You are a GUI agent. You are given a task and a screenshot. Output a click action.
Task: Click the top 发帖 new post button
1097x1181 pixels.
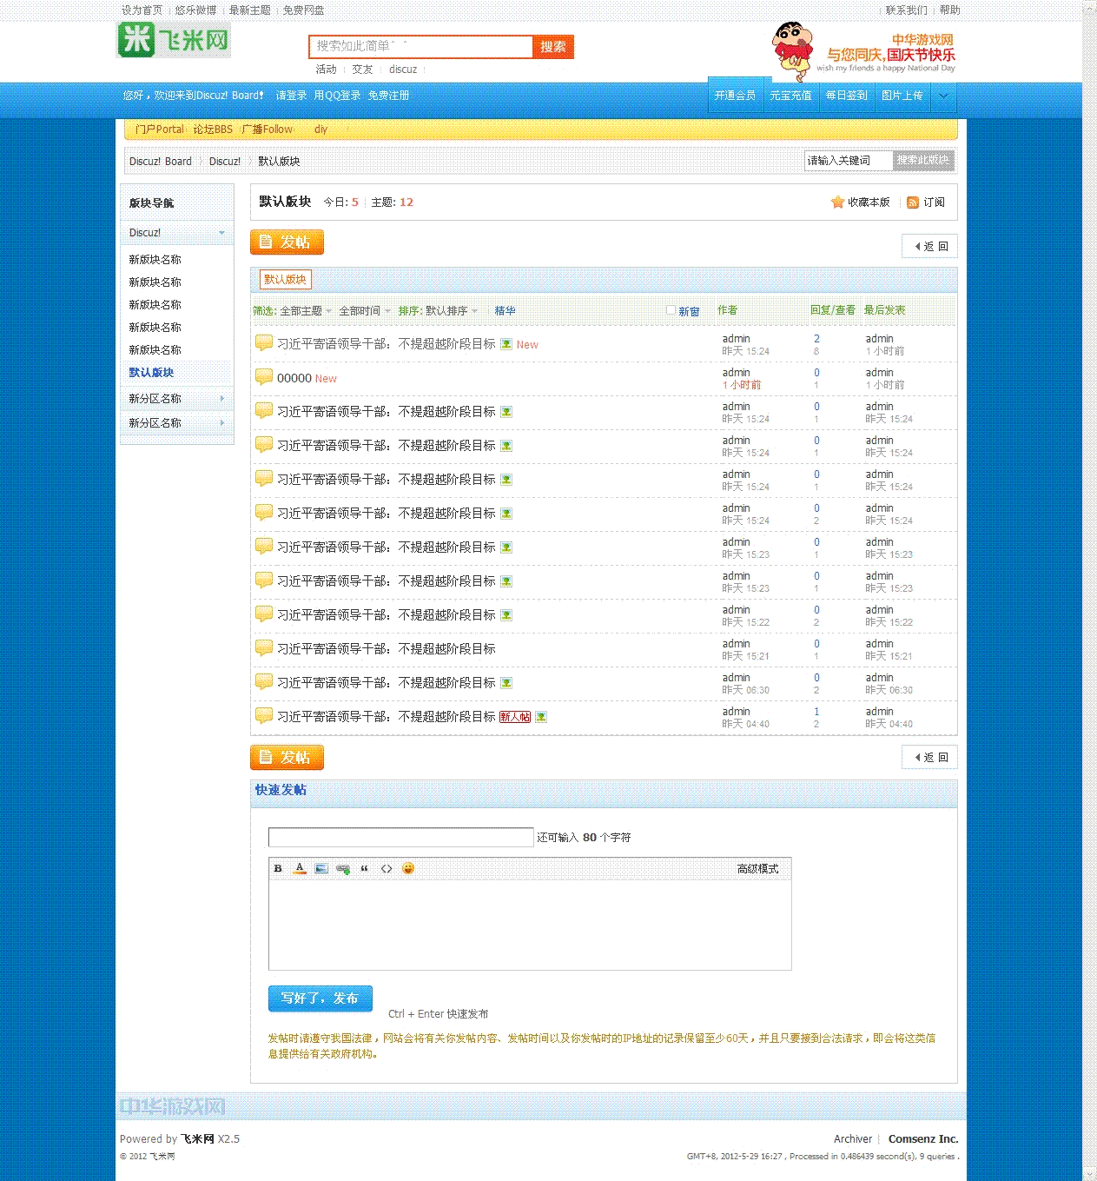[x=287, y=242]
